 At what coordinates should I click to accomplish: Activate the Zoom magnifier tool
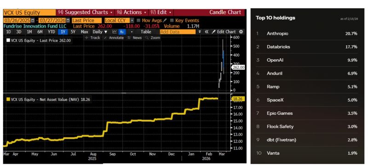click(153, 38)
